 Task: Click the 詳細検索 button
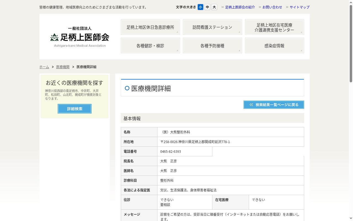point(74,109)
